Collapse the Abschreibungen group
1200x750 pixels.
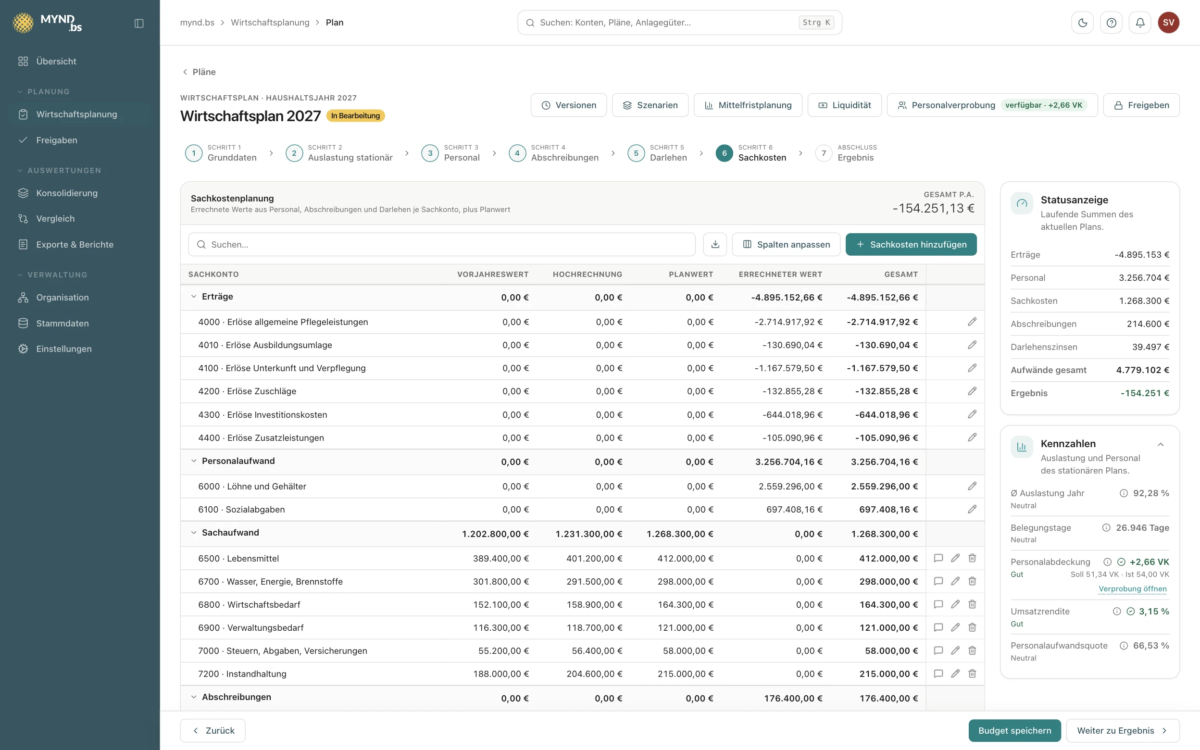tap(194, 697)
